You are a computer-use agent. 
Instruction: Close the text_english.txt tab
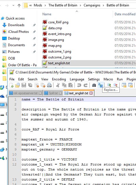(91, 93)
